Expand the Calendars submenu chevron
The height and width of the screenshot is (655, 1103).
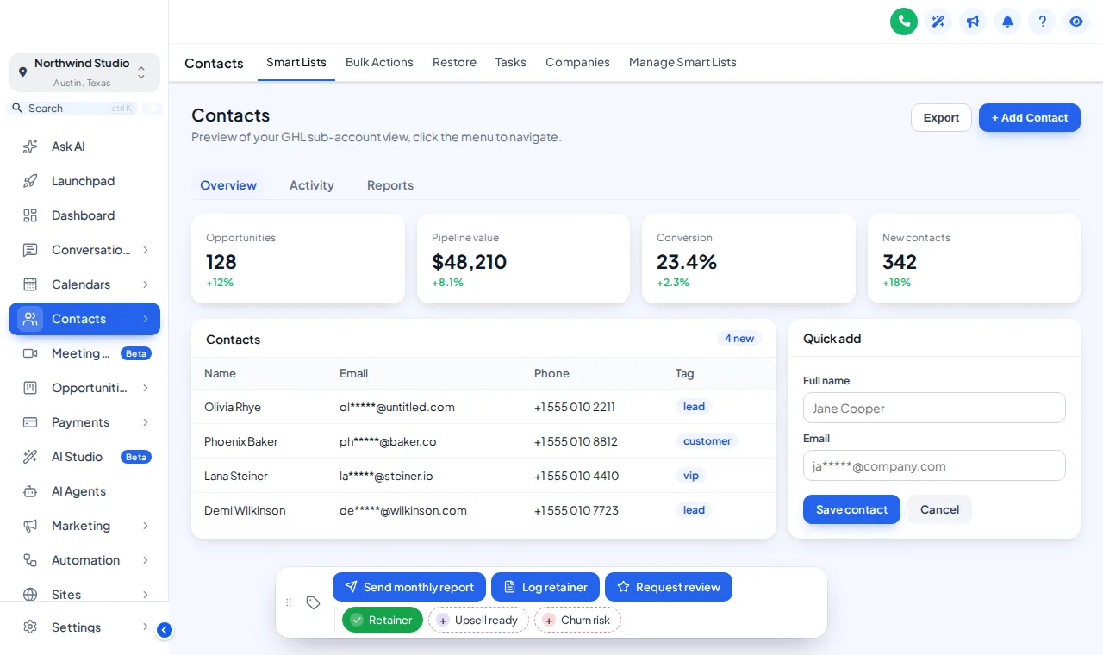[146, 284]
